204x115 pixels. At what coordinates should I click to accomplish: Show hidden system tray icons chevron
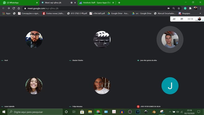coord(170,112)
